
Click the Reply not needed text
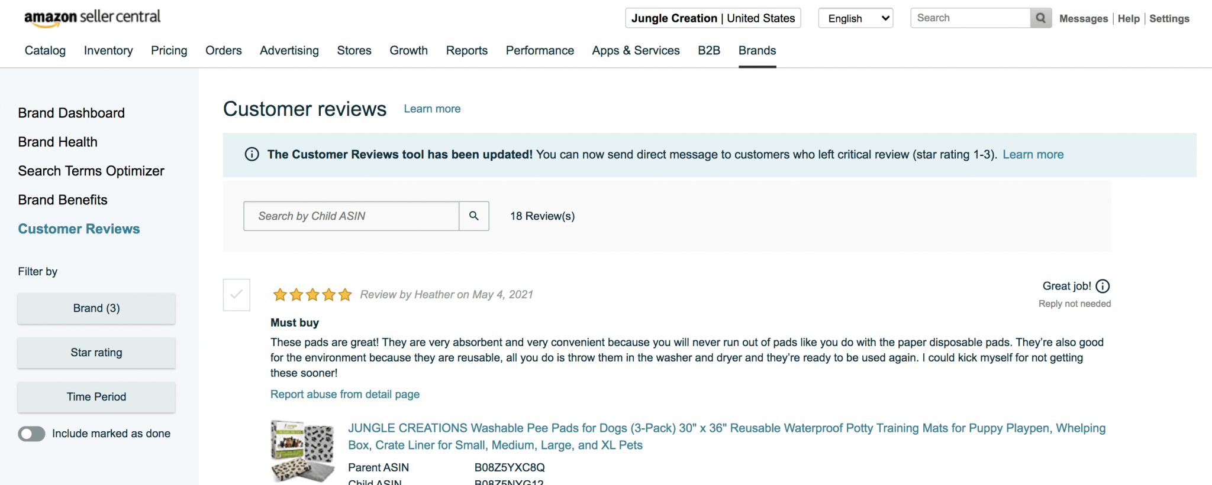pyautogui.click(x=1075, y=304)
